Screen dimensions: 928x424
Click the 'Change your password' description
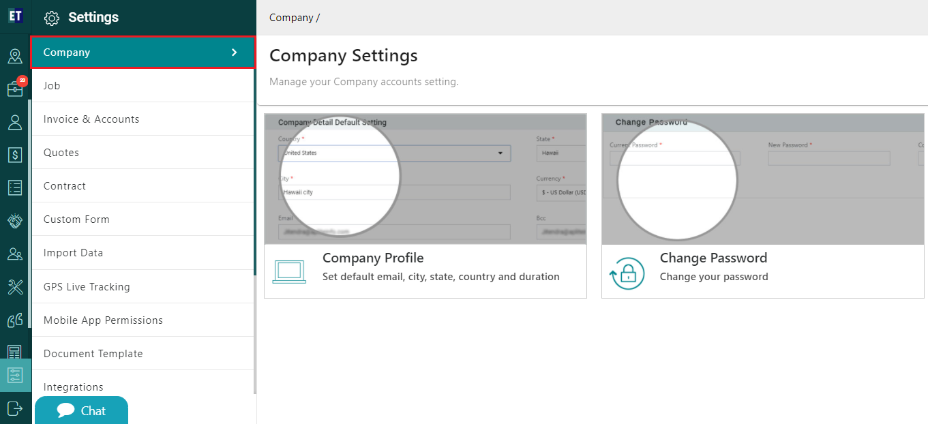(x=714, y=277)
